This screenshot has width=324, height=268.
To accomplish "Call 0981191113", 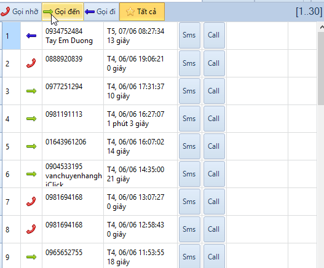I will click(214, 119).
